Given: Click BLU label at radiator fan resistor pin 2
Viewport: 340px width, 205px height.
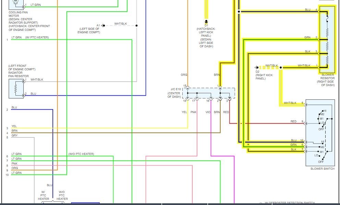Looking at the screenshot, I should pos(33,94).
